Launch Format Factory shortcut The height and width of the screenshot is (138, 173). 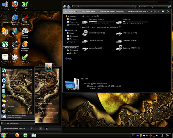coord(25,33)
